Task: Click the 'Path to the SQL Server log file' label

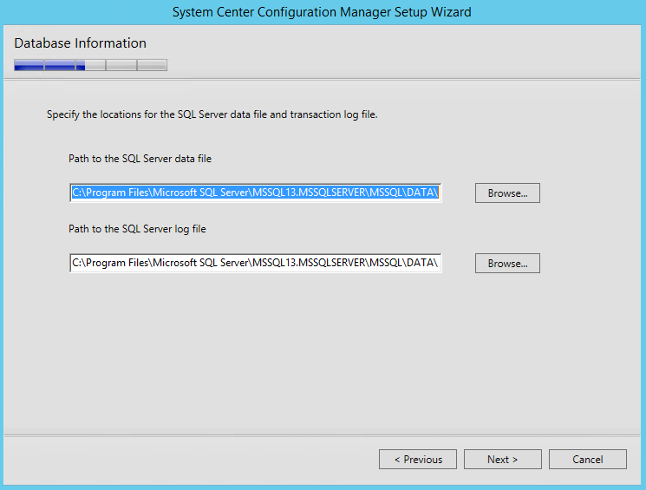Action: [137, 229]
